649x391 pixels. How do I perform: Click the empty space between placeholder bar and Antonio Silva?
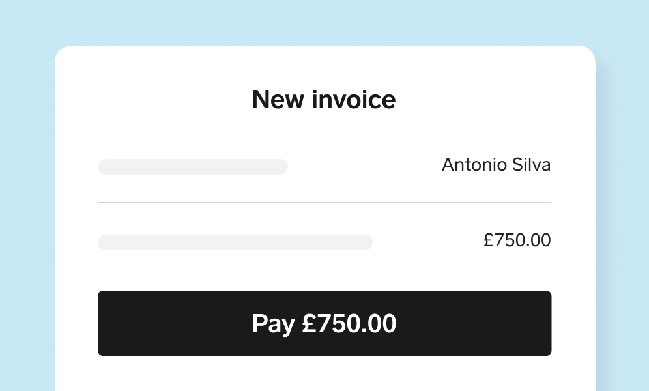[x=365, y=166]
